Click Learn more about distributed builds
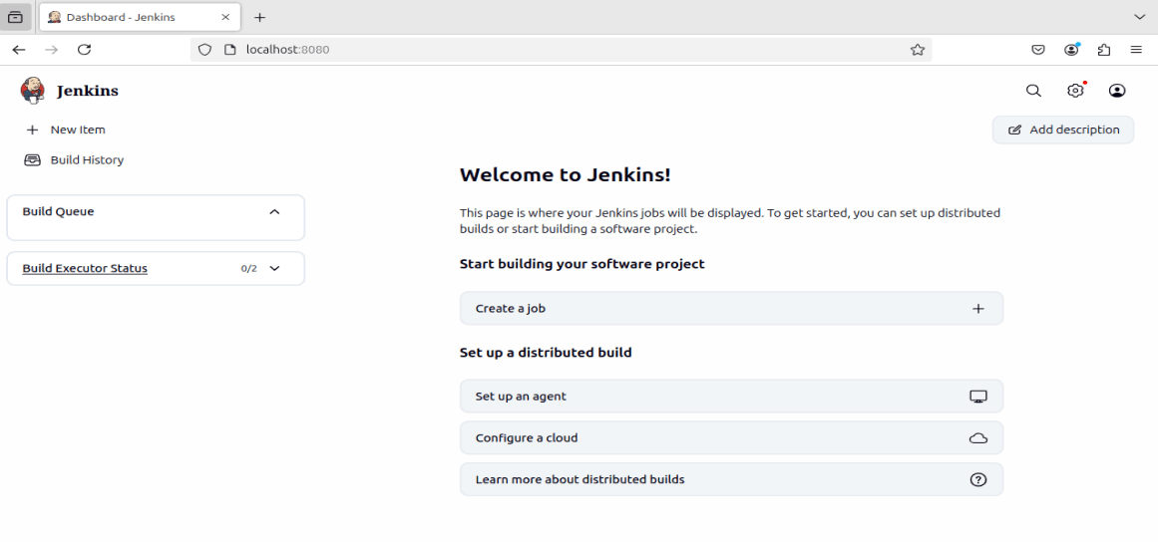Viewport: 1158px width, 542px height. click(731, 479)
